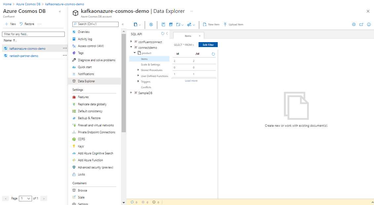This screenshot has width=374, height=205.
Task: Click the Add Azure Cognitive Search icon
Action: pyautogui.click(x=74, y=153)
